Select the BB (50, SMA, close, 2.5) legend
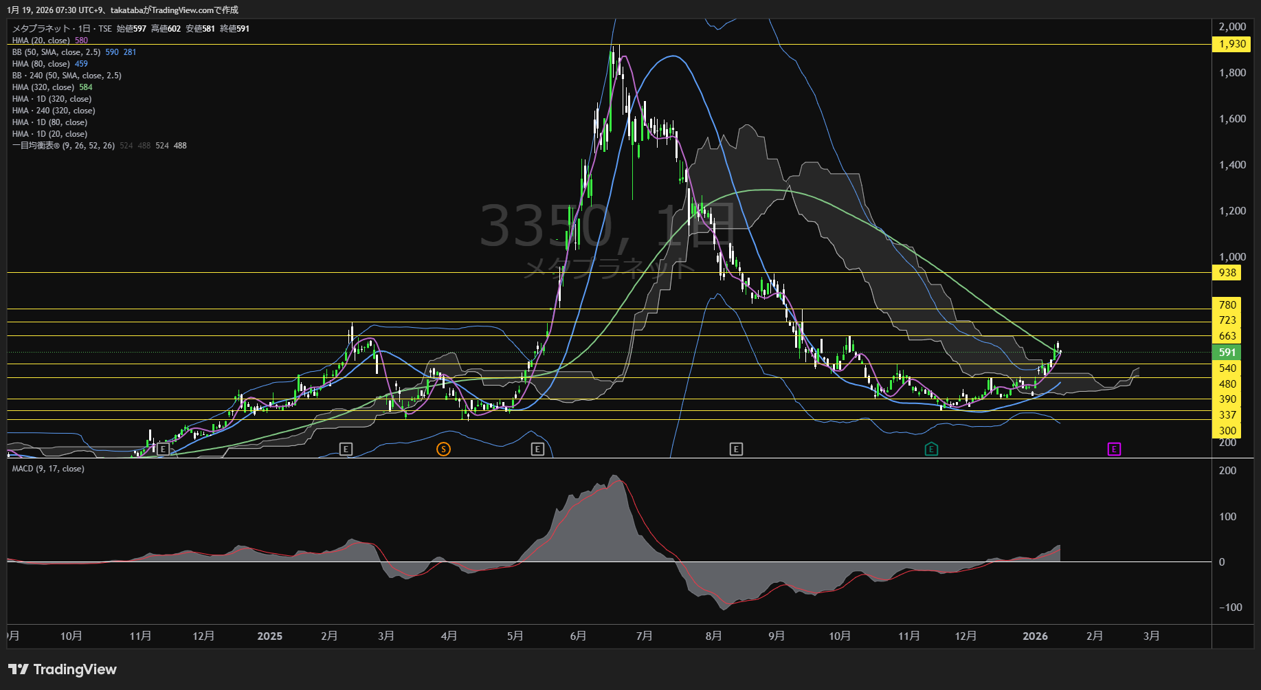The image size is (1261, 690). pyautogui.click(x=56, y=52)
